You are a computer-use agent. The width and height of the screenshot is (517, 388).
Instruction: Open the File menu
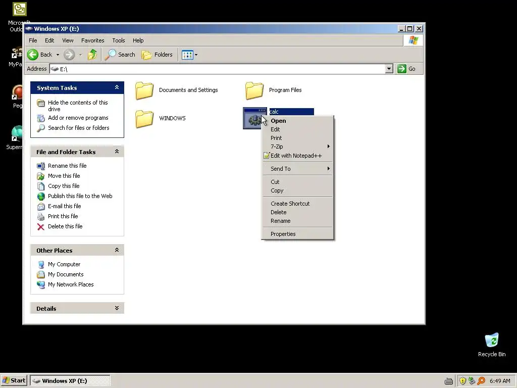click(x=33, y=40)
